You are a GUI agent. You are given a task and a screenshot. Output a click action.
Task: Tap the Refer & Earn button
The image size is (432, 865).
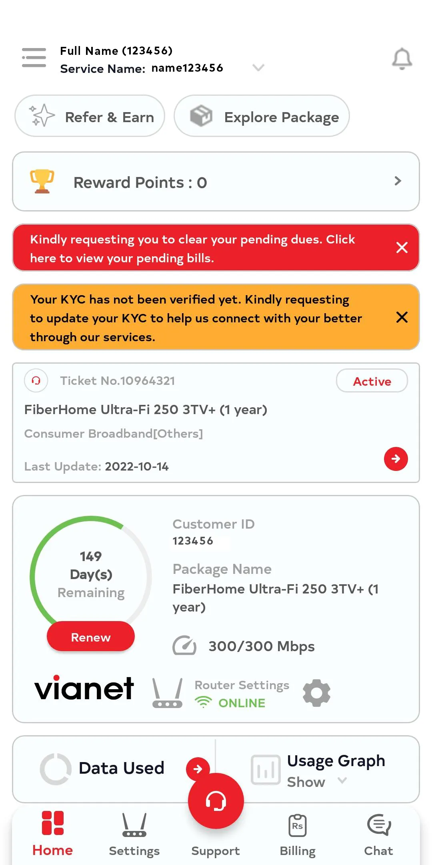click(x=90, y=116)
